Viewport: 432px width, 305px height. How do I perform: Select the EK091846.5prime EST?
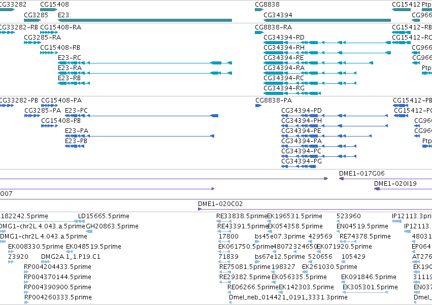(x=343, y=282)
